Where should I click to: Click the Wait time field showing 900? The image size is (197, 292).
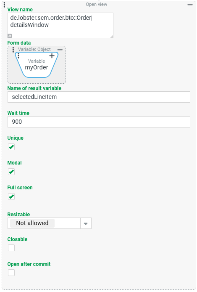click(99, 122)
